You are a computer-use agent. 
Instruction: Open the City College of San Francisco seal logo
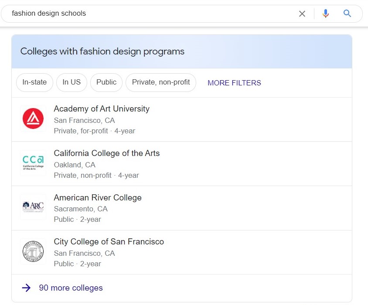tap(33, 251)
